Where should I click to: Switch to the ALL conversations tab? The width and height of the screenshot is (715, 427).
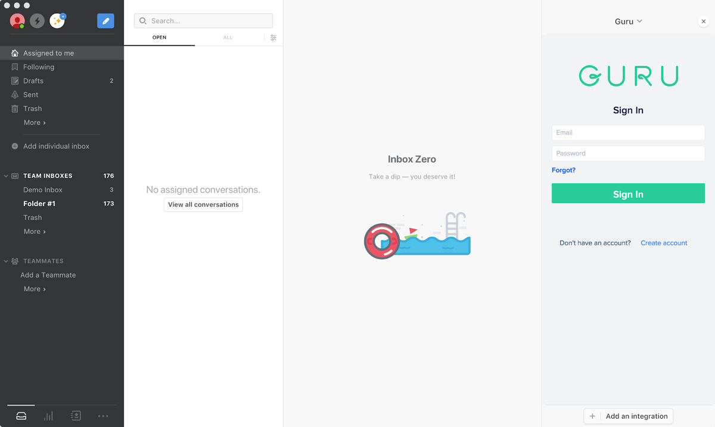[x=228, y=38]
